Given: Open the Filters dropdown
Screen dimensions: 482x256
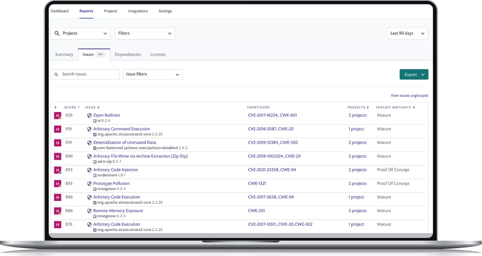Looking at the screenshot, I should (x=145, y=34).
